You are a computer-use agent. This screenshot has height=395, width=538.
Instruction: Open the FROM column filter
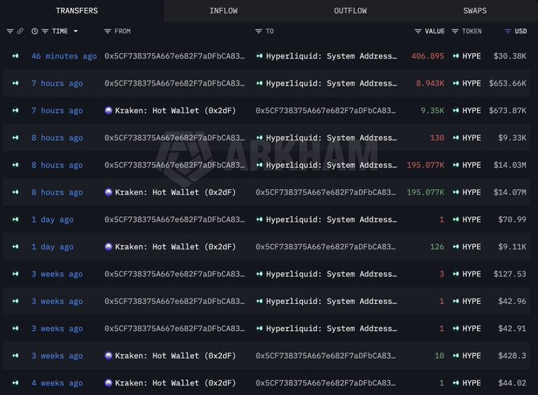(108, 31)
